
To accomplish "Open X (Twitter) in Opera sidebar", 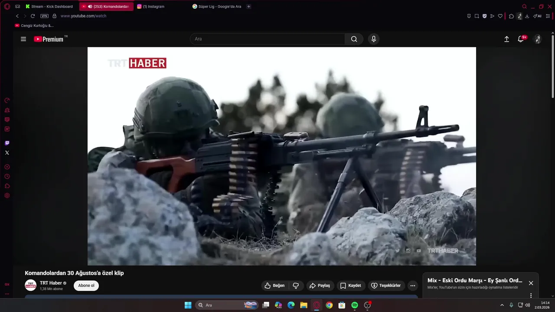I will tap(7, 153).
